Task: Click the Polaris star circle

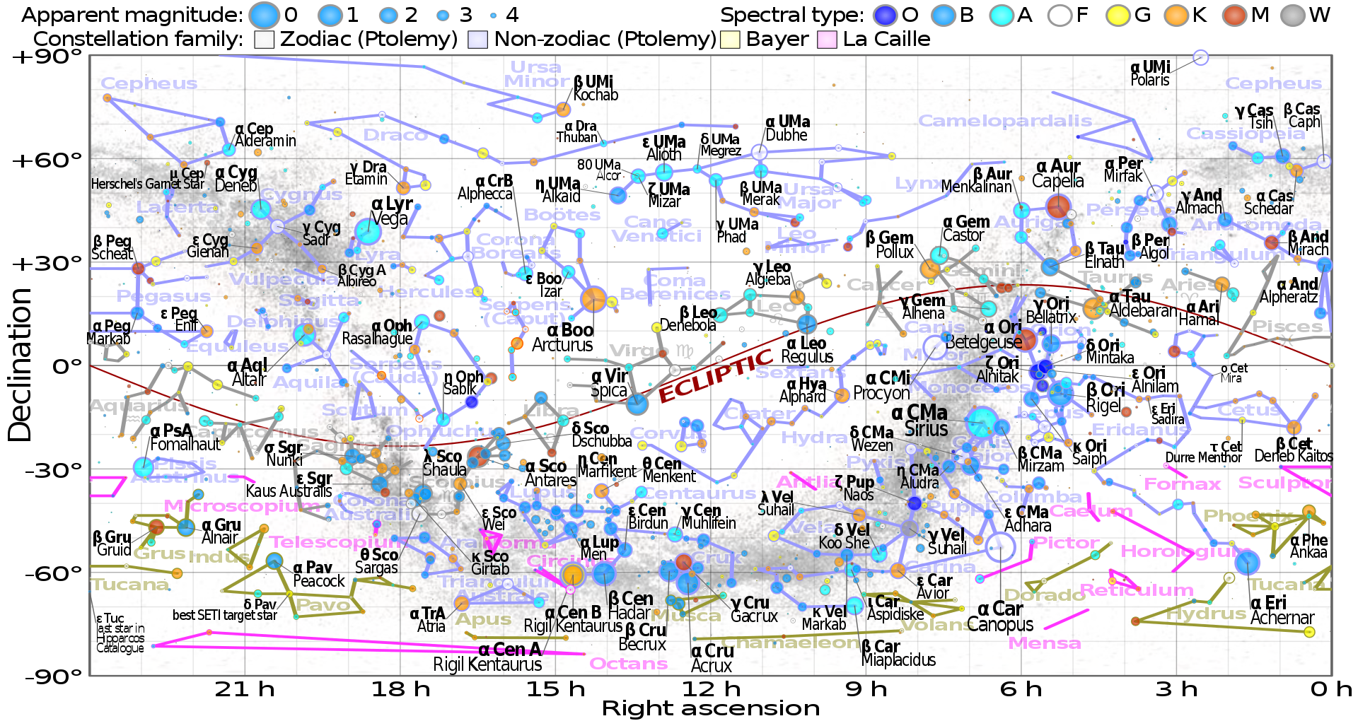Action: click(1200, 57)
